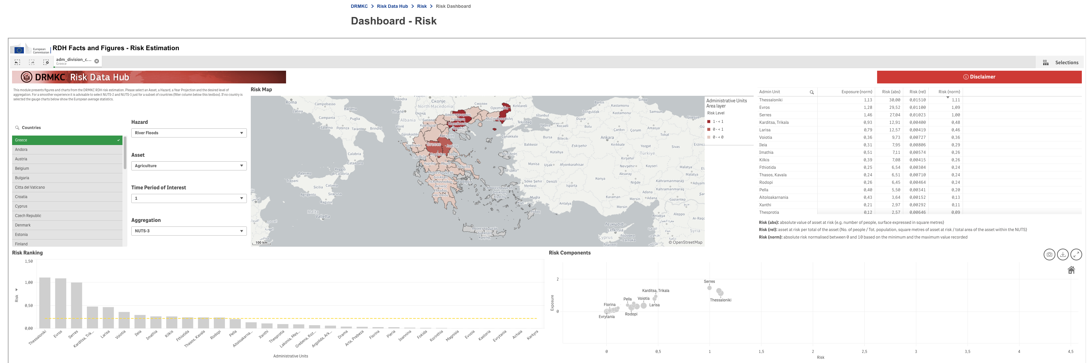Open the Asset Agriculture dropdown

point(189,166)
